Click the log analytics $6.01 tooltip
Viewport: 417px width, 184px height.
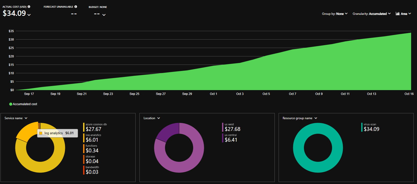point(58,133)
